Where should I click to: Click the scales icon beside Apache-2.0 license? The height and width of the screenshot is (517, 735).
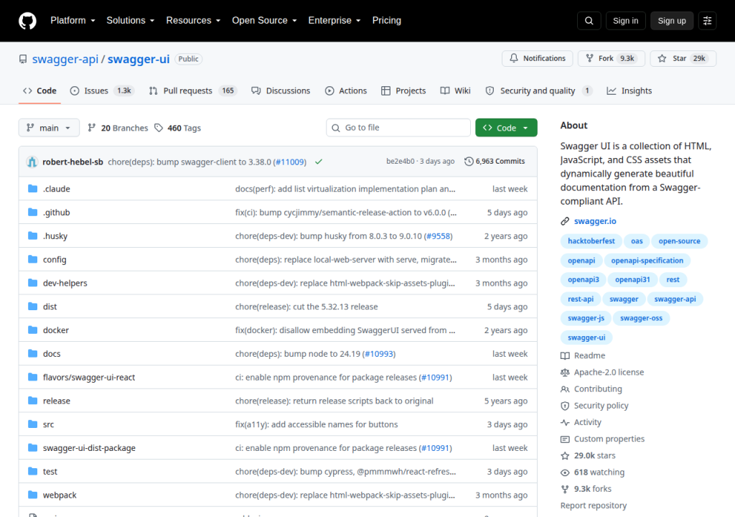click(x=565, y=373)
